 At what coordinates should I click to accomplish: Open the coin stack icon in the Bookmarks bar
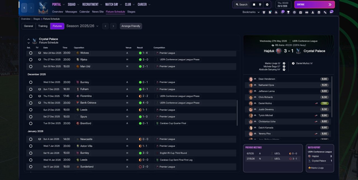pyautogui.click(x=319, y=12)
